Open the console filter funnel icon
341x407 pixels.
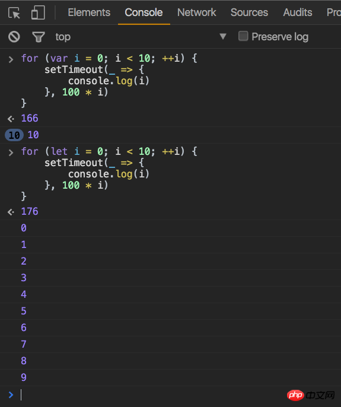[39, 37]
